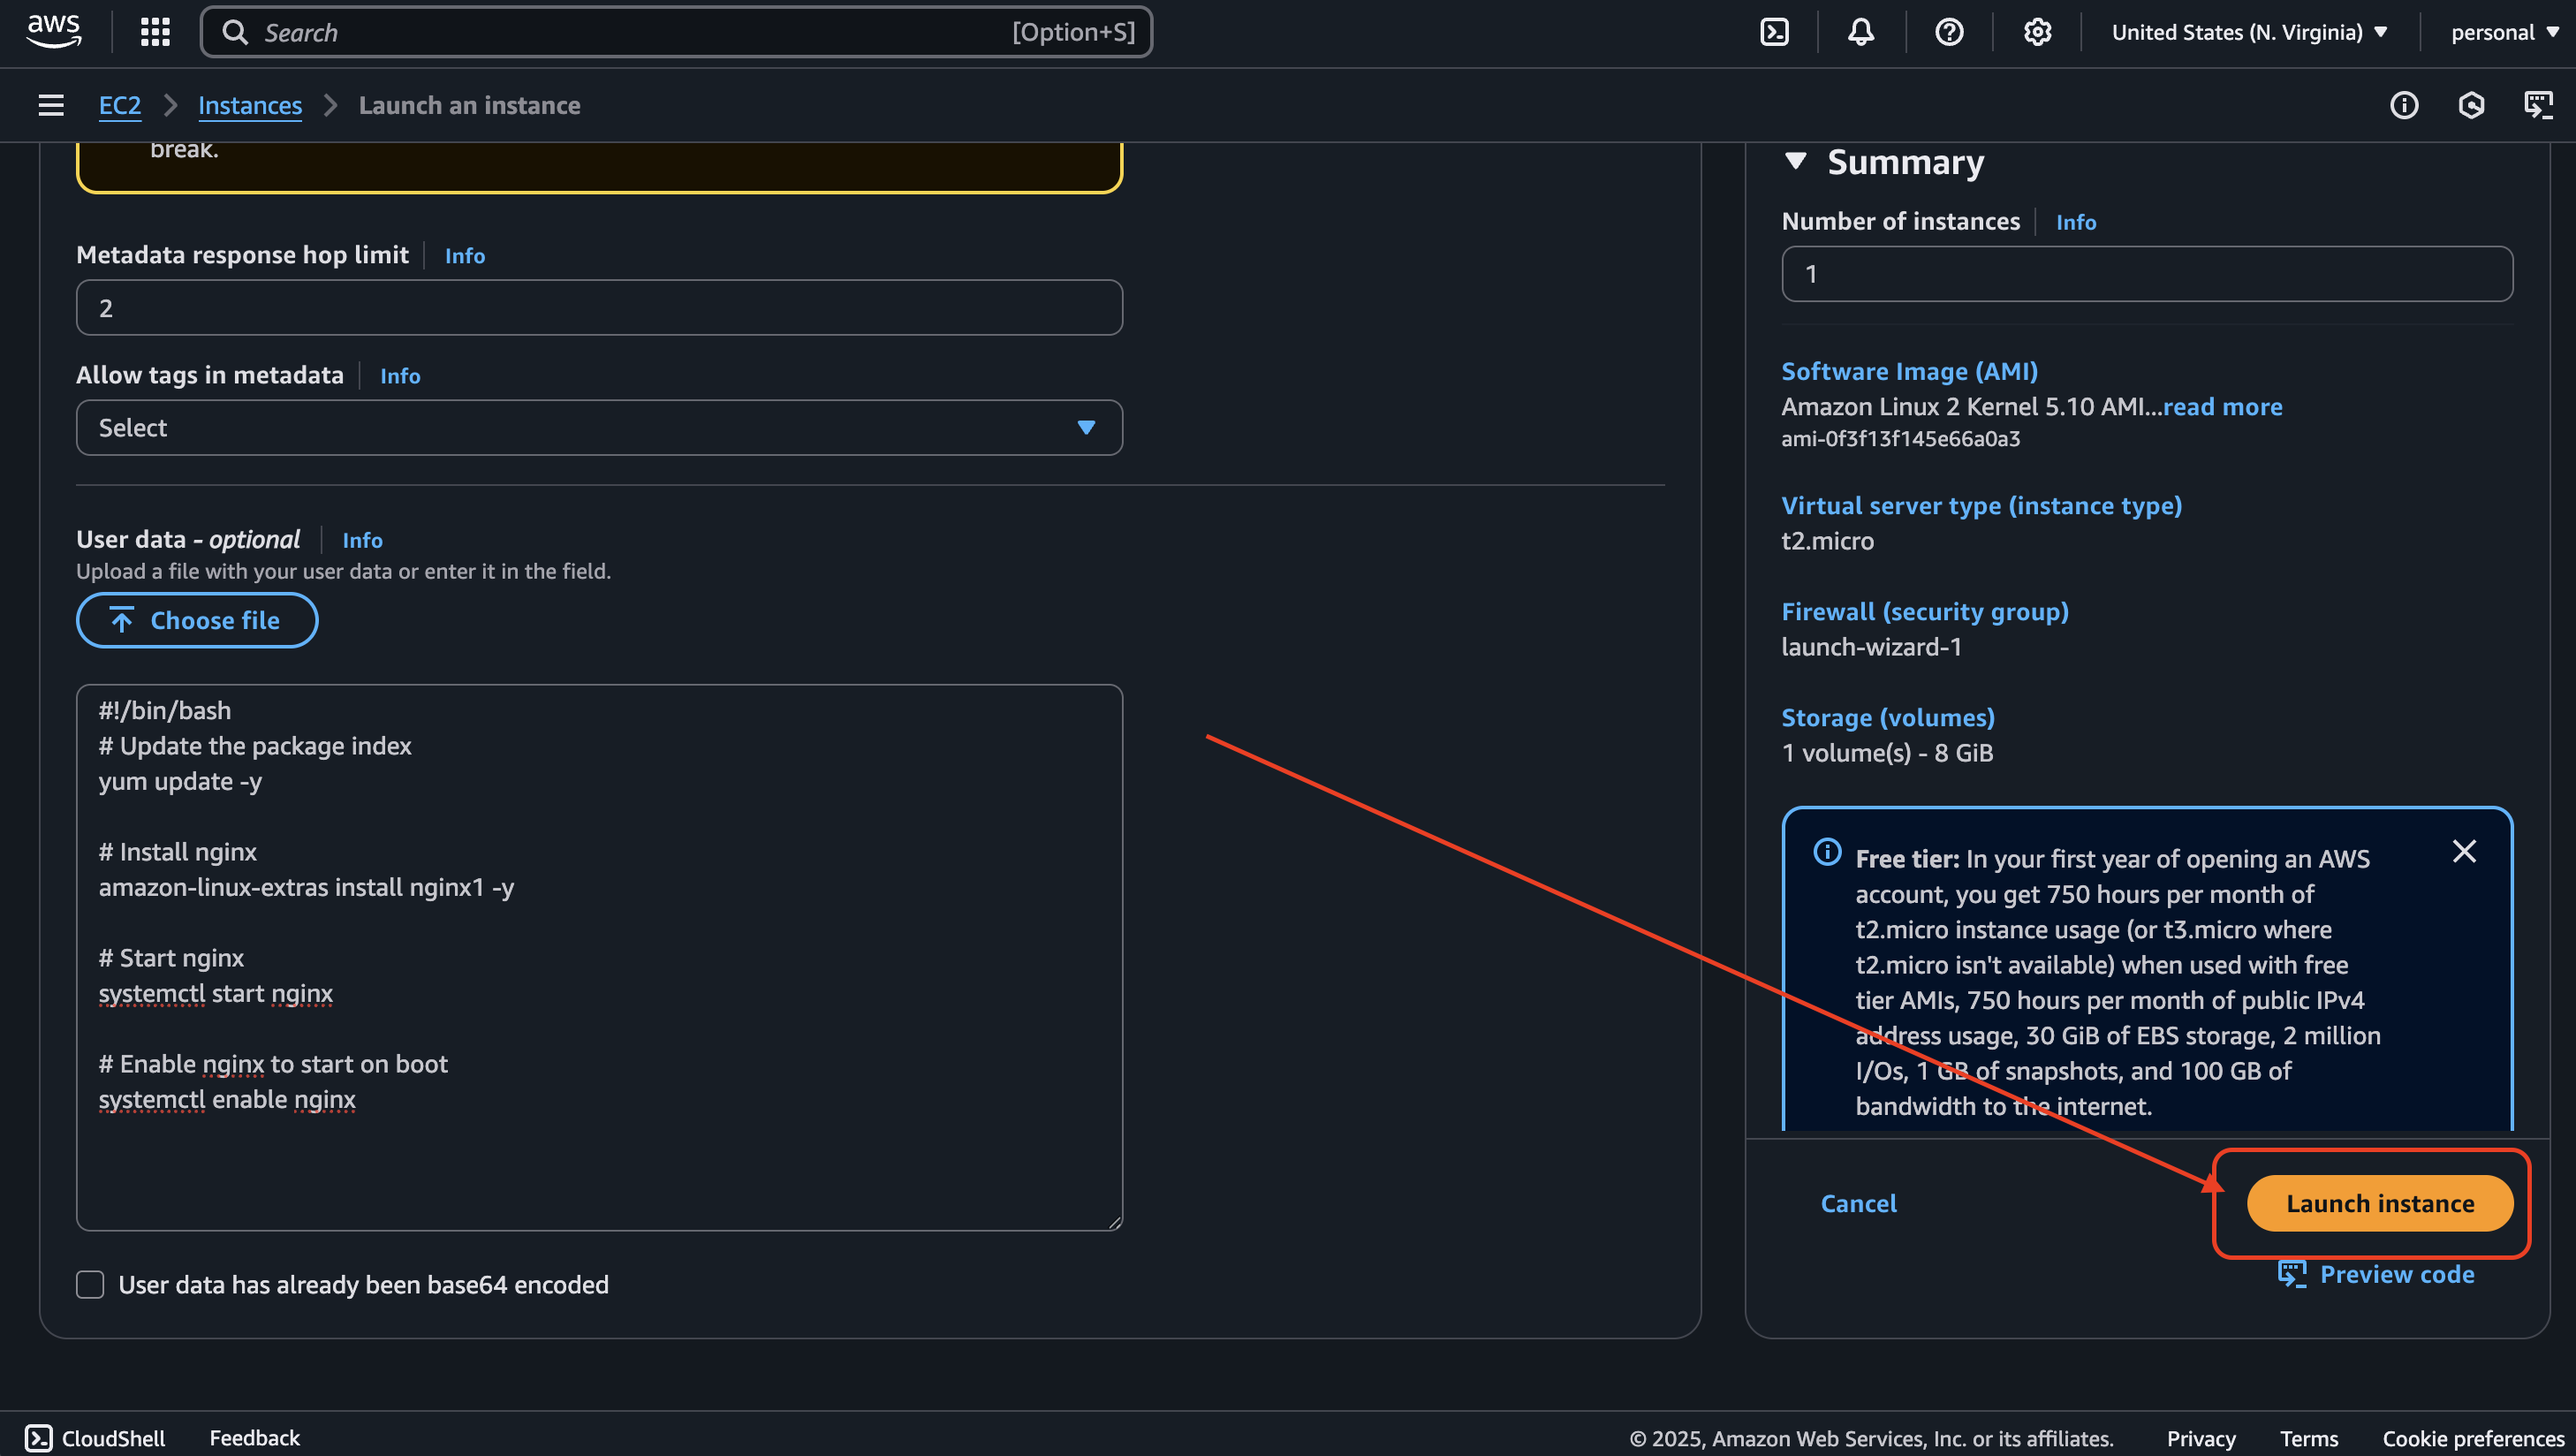Click the 1 volume(s) - 8 GiB text
Viewport: 2576px width, 1456px height.
[1887, 753]
